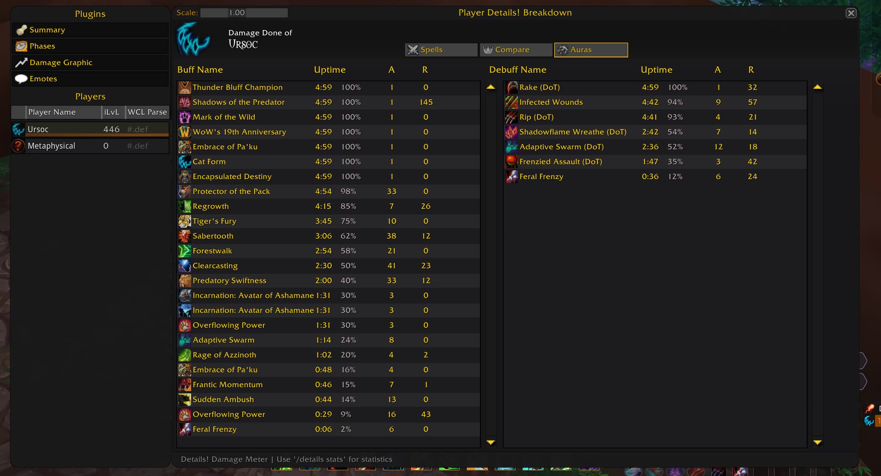881x476 pixels.
Task: Click the Regrowth buff icon
Action: (184, 206)
